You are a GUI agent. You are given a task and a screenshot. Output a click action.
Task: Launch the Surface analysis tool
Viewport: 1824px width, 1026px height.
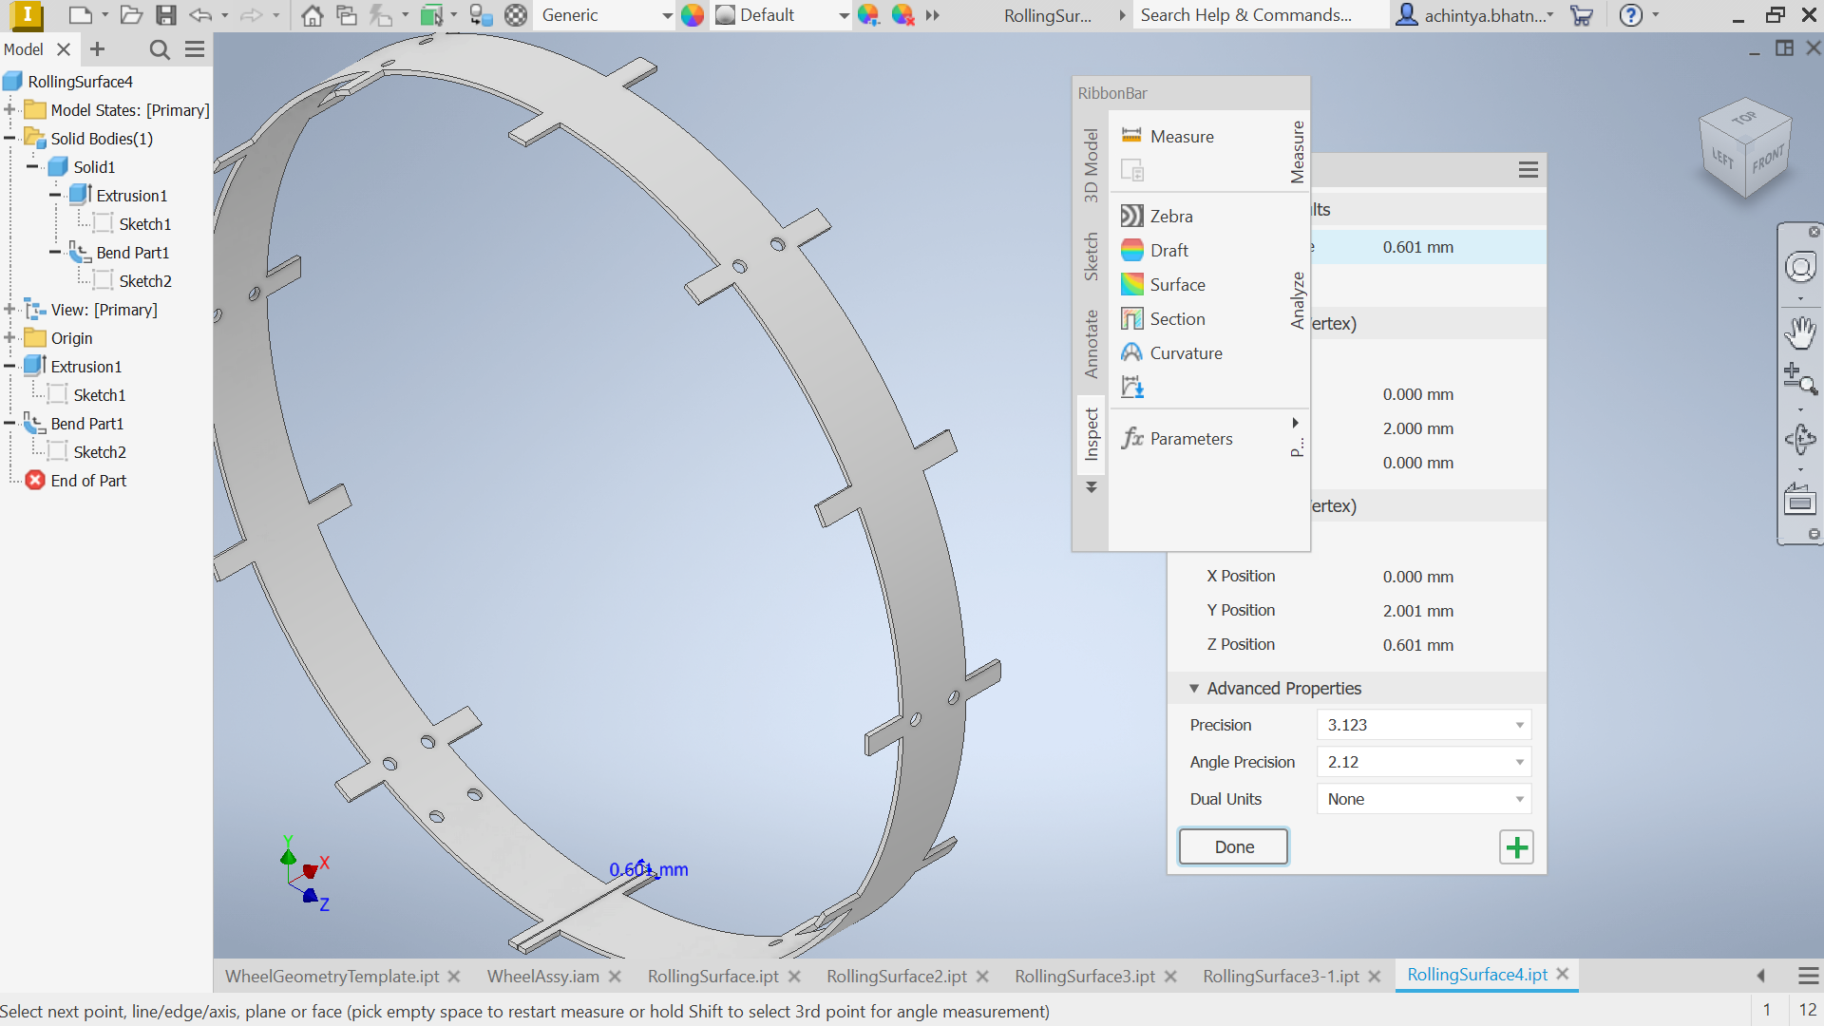pyautogui.click(x=1178, y=284)
